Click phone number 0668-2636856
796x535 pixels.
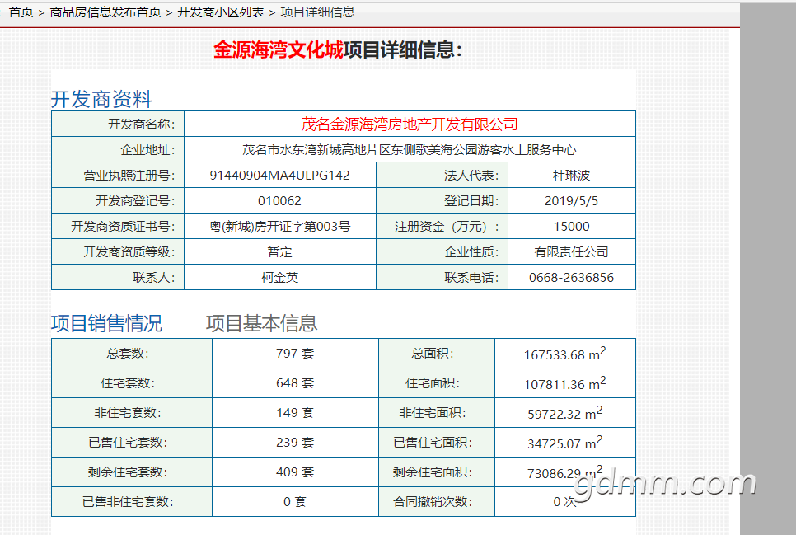[571, 278]
